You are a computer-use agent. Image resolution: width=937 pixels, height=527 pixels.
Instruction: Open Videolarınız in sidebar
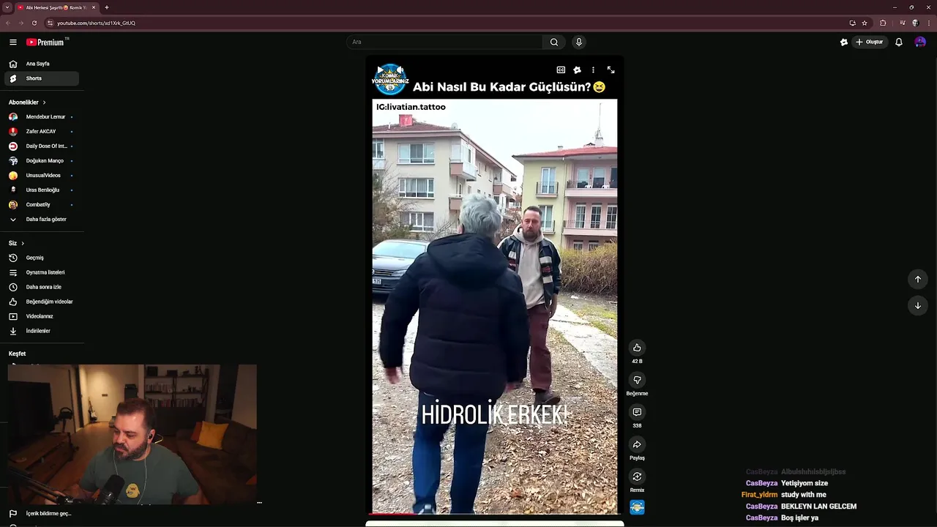coord(42,316)
